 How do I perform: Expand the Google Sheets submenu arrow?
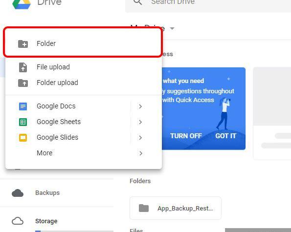click(140, 122)
